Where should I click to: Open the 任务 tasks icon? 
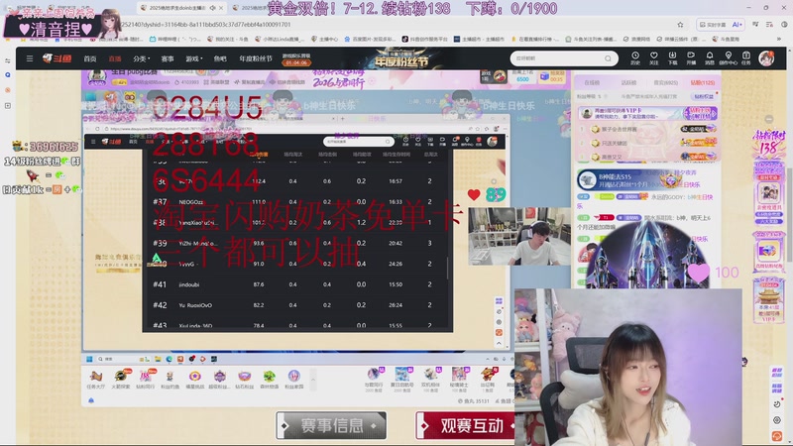click(x=746, y=58)
